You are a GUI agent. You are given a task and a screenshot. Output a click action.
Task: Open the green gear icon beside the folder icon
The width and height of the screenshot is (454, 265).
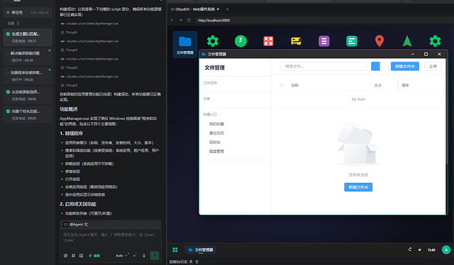click(213, 41)
